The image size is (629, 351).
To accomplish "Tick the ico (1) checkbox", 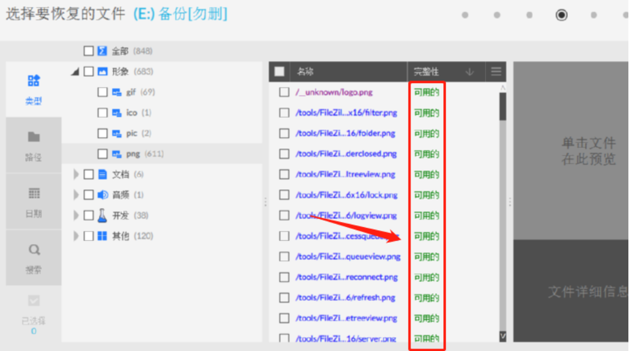I will [103, 113].
